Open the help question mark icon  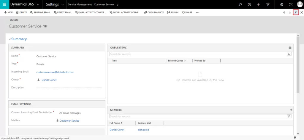point(291,5)
